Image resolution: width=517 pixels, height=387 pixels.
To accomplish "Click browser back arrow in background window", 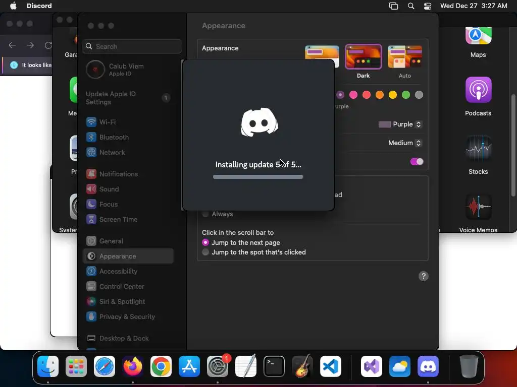I will click(12, 45).
